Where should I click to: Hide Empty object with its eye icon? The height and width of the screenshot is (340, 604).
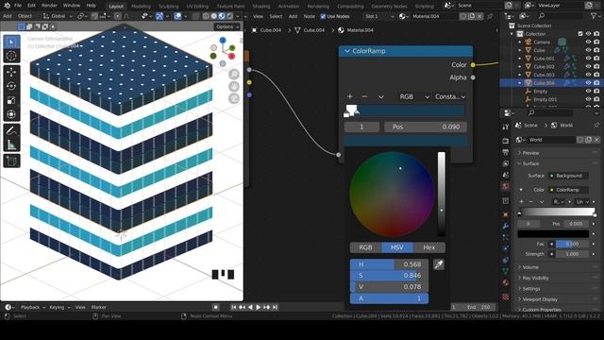589,91
